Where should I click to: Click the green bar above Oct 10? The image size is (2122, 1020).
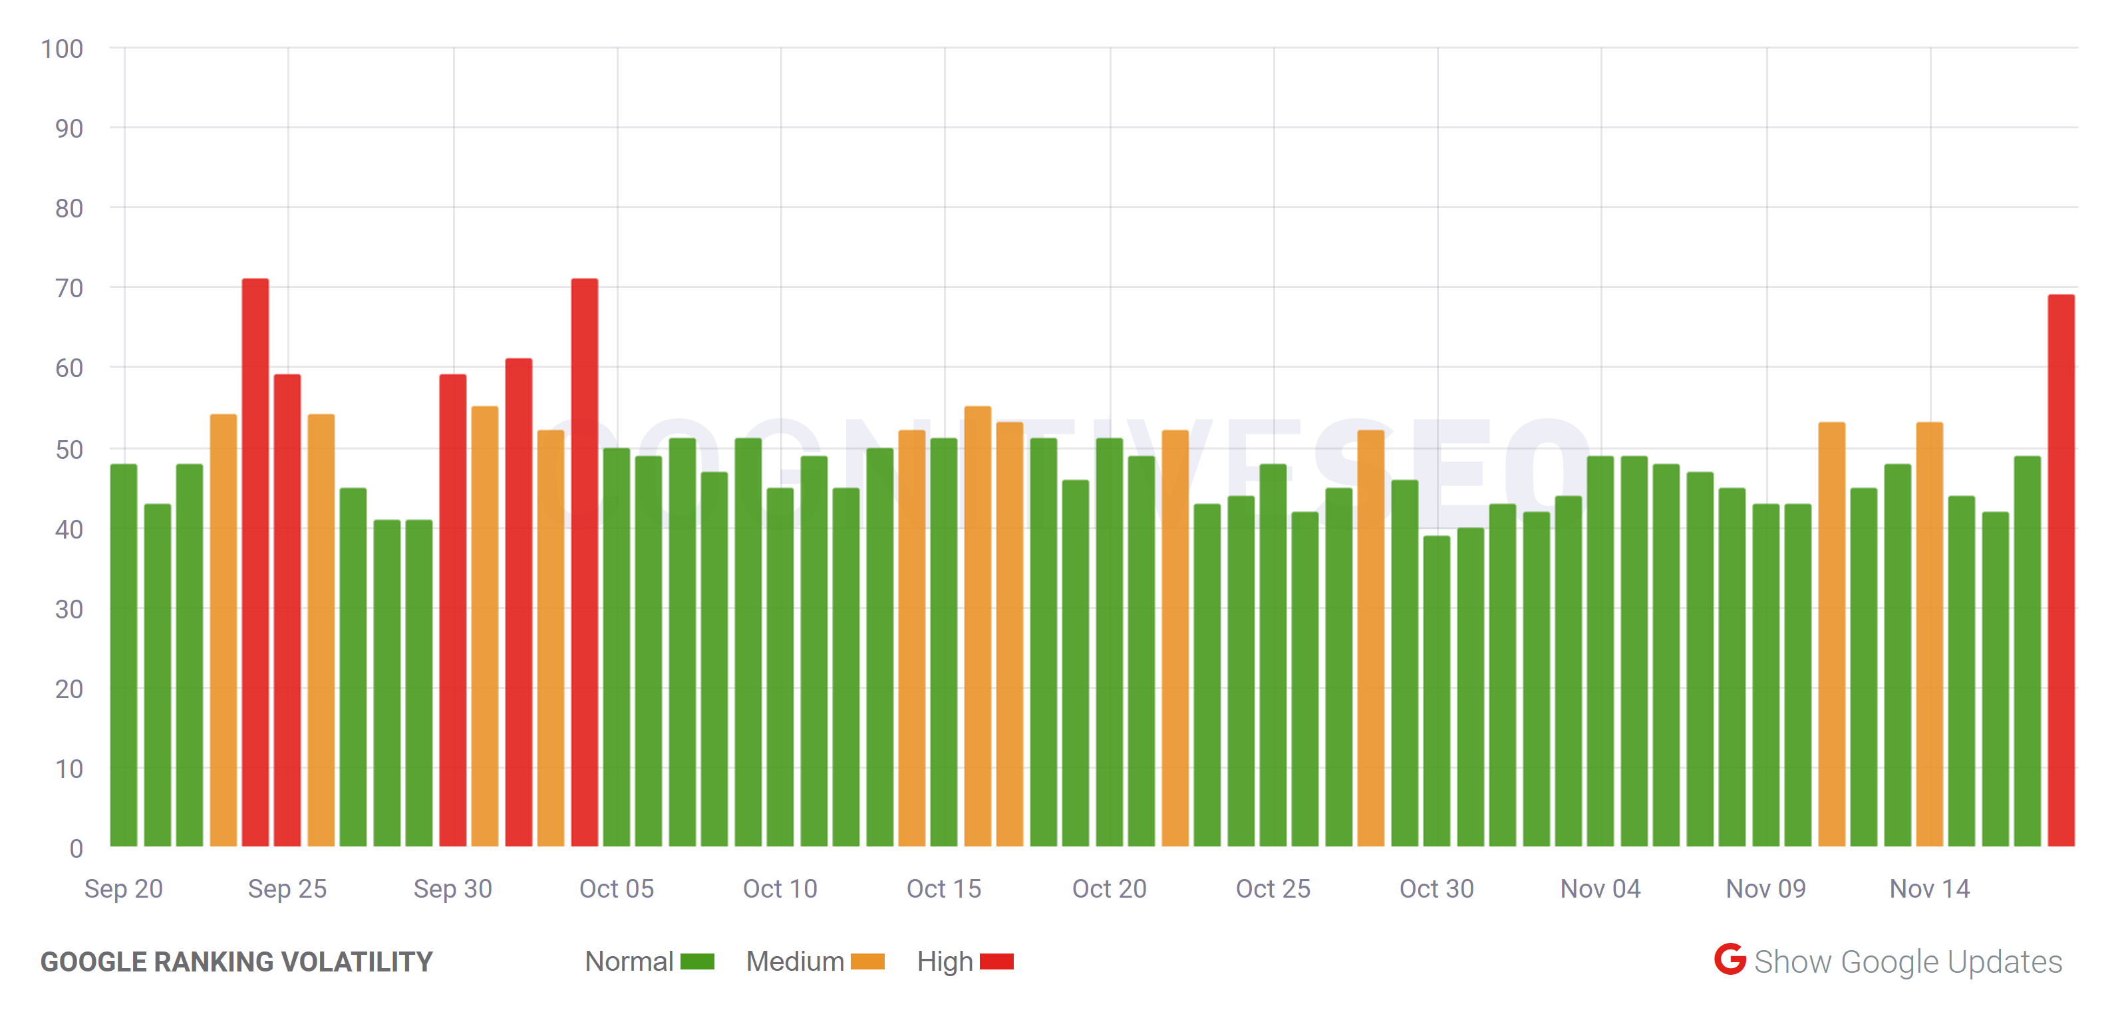pos(781,658)
